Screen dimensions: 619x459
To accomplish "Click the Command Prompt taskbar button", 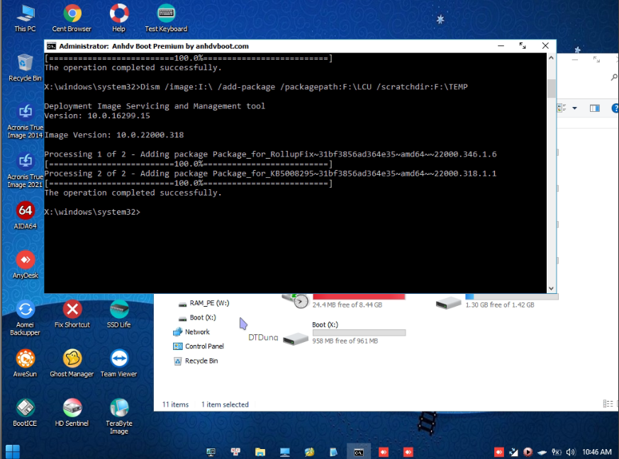I will tap(359, 452).
